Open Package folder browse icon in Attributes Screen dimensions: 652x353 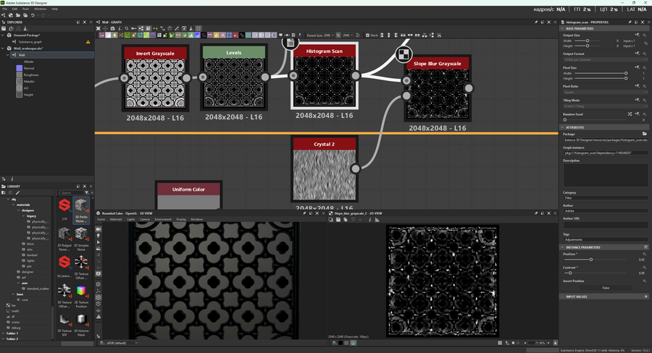(x=645, y=134)
